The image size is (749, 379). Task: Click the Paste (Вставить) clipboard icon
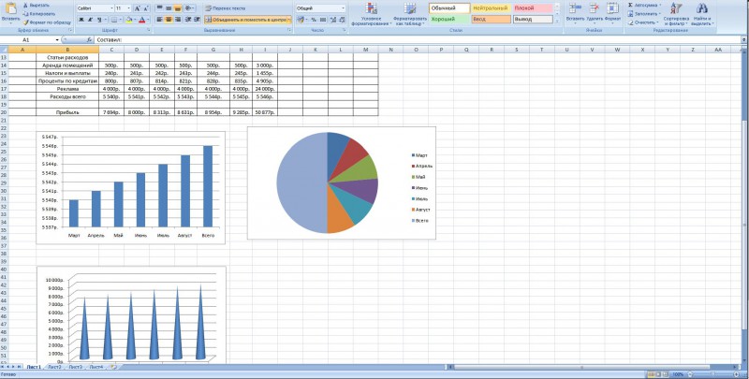10,8
